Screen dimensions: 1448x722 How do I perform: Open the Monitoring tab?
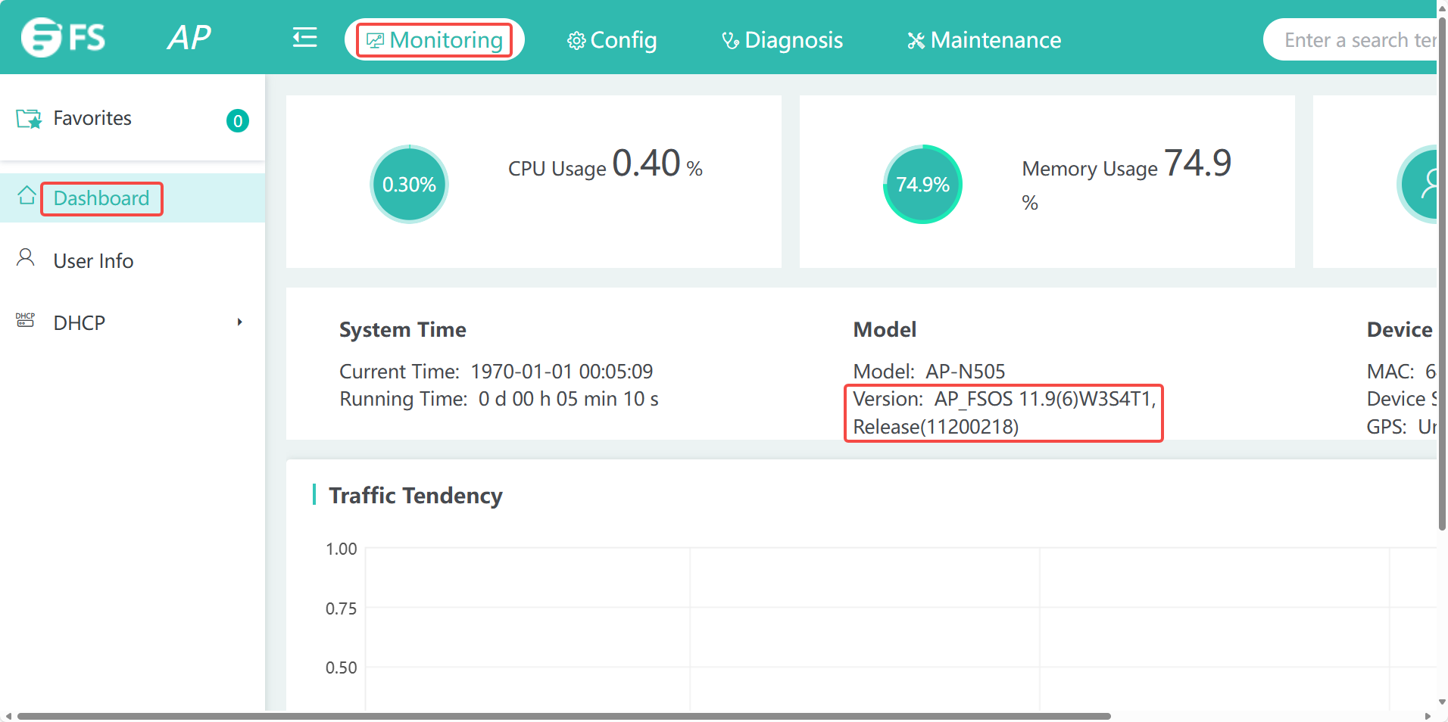click(435, 40)
